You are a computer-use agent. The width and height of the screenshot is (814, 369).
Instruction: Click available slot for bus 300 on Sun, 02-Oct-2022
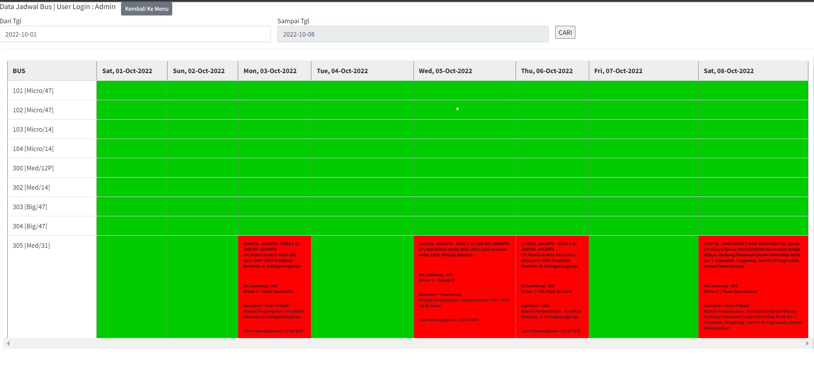point(202,168)
